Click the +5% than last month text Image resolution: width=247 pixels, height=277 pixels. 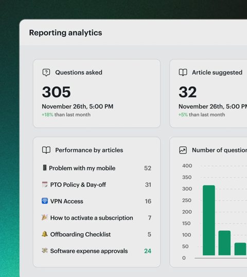(202, 115)
